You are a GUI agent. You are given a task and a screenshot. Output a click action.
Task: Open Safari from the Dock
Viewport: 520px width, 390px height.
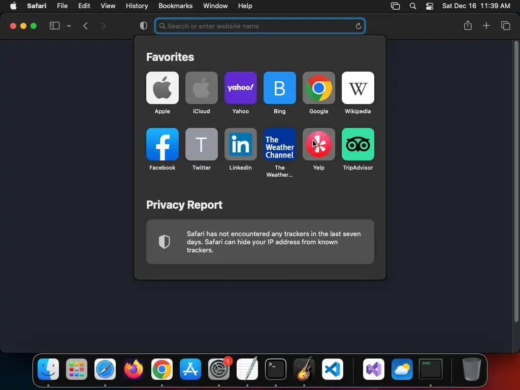click(x=105, y=369)
